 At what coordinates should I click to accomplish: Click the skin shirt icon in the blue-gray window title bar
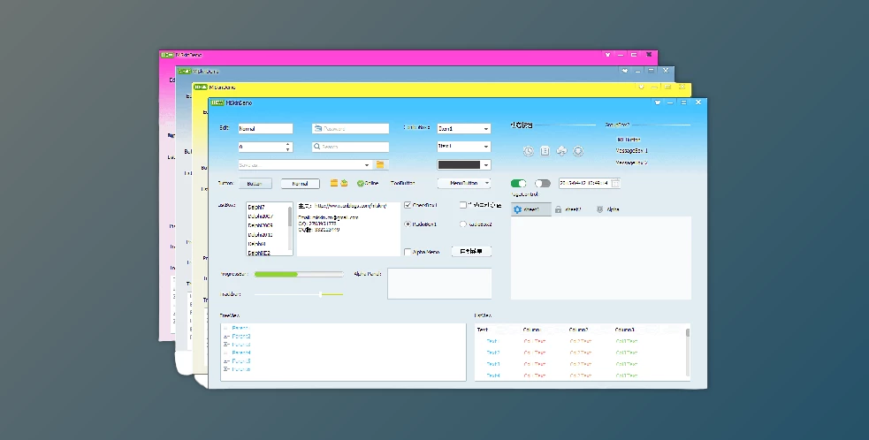[625, 71]
